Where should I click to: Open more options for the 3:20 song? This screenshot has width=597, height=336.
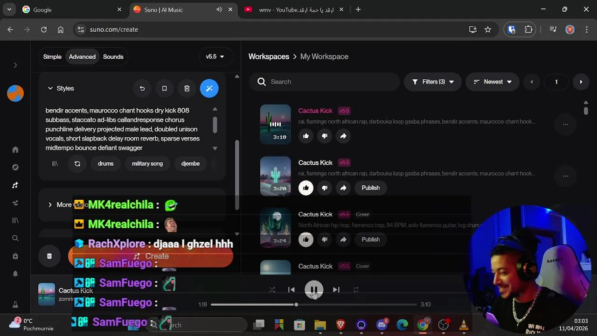565,176
